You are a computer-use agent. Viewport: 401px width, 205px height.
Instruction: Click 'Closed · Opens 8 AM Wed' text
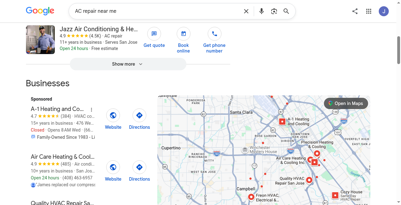coord(56,130)
